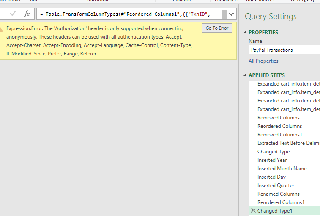Click the formula bar scroll thumb
This screenshot has width=320, height=216.
(224, 14)
